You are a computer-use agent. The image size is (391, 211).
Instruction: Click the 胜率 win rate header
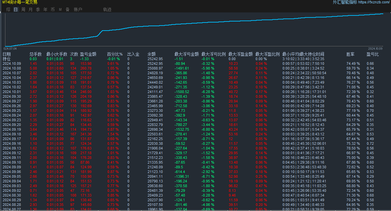coord(350,54)
